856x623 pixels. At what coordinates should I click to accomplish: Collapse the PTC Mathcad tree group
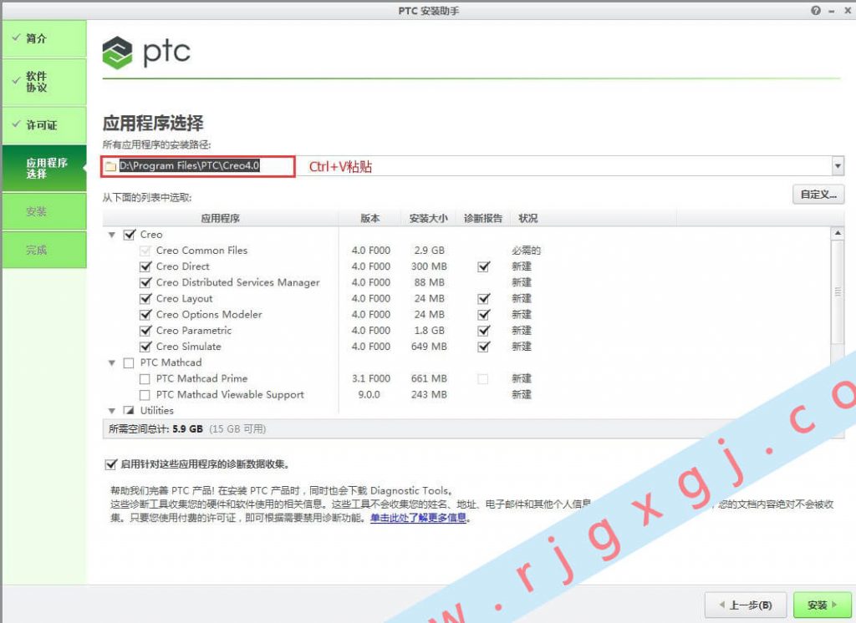112,362
